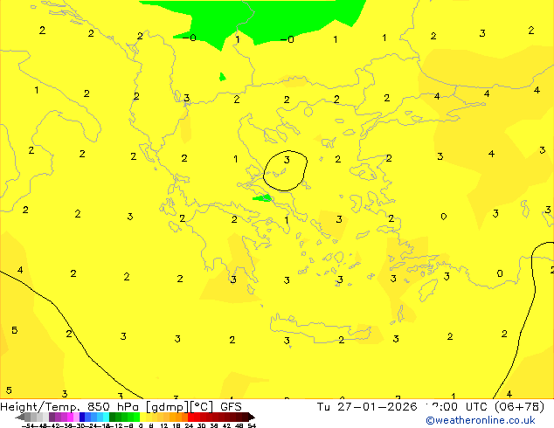Click the '3' inside the closed black contour
The image size is (554, 428).
(x=287, y=160)
